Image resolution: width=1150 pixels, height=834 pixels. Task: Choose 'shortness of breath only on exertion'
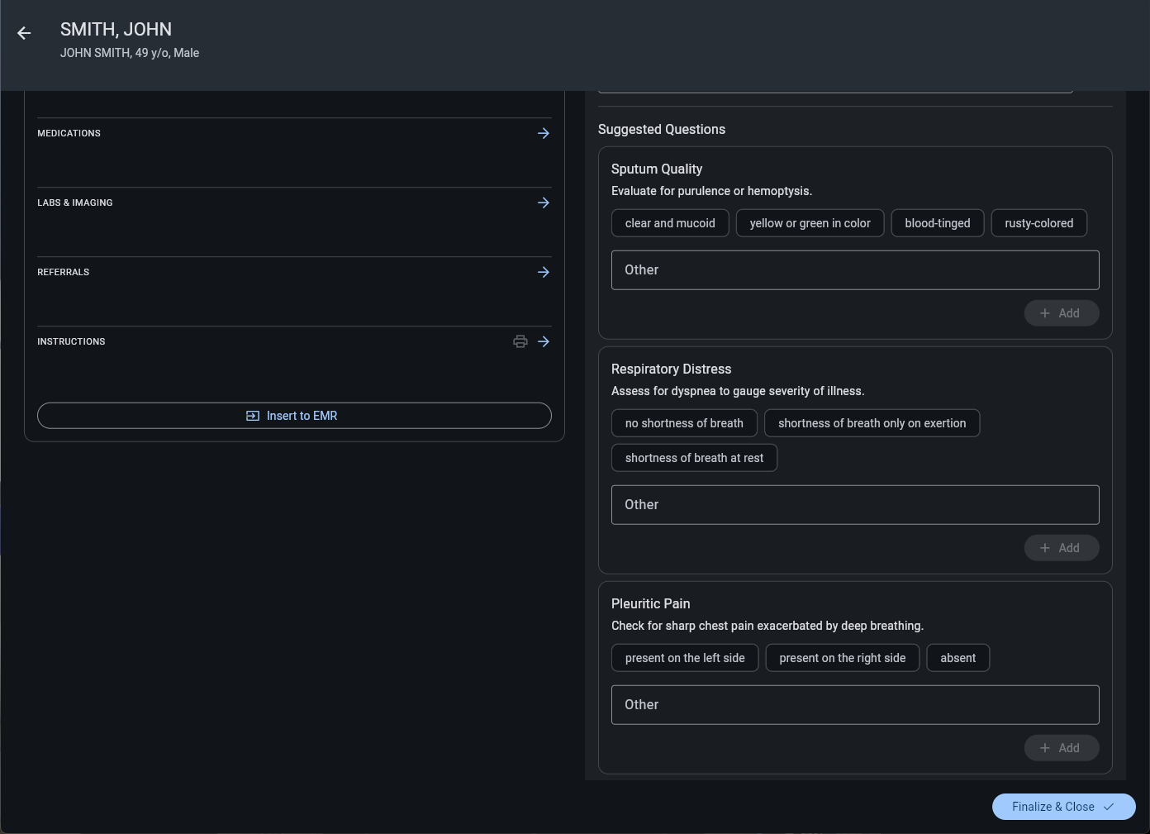coord(872,423)
